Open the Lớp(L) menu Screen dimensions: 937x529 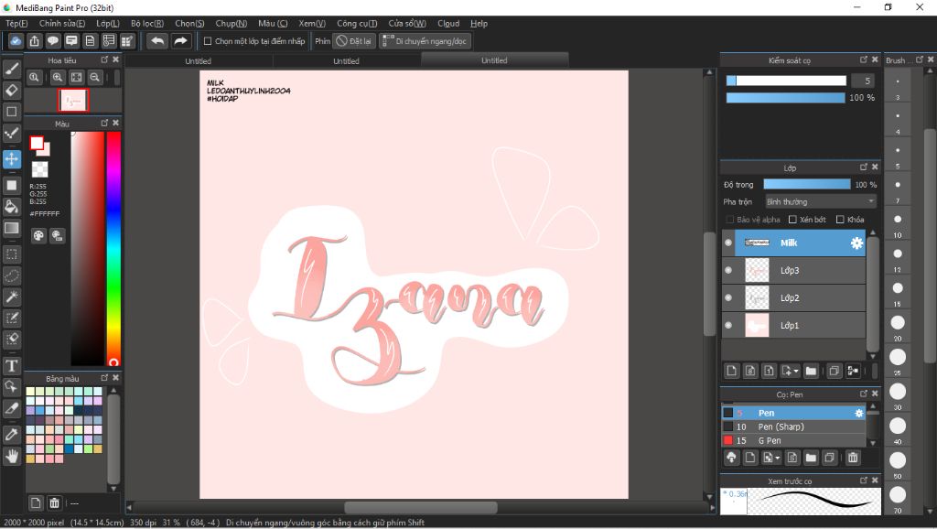point(108,23)
